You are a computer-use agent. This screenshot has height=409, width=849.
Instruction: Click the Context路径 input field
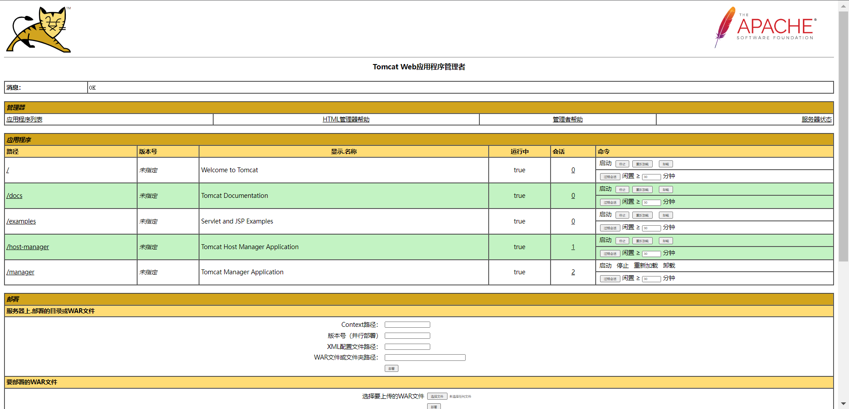407,325
